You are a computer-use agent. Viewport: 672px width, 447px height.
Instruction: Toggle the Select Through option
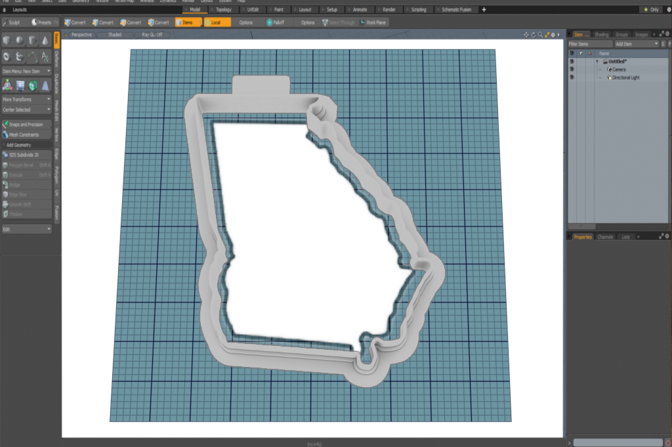pyautogui.click(x=339, y=22)
